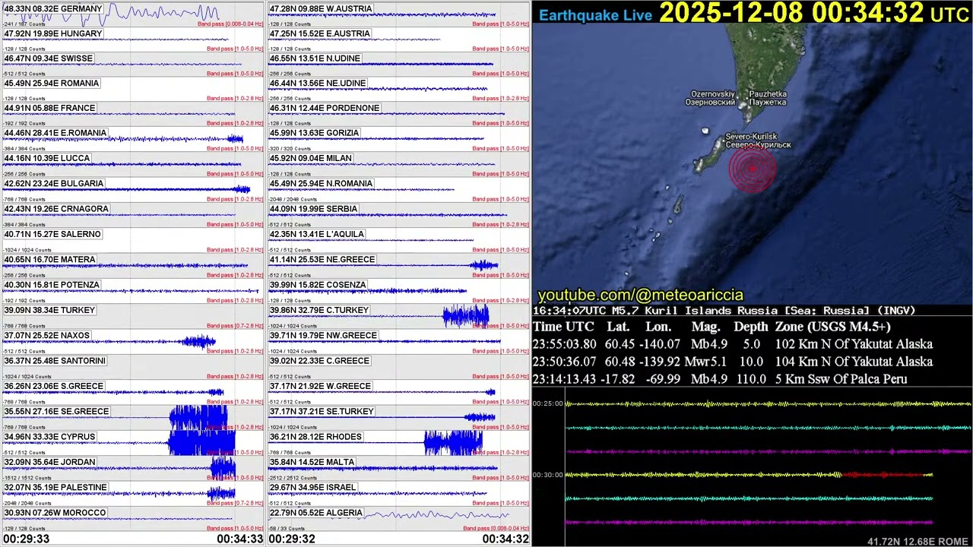Click the Mag. column header
This screenshot has height=547, width=973.
705,327
